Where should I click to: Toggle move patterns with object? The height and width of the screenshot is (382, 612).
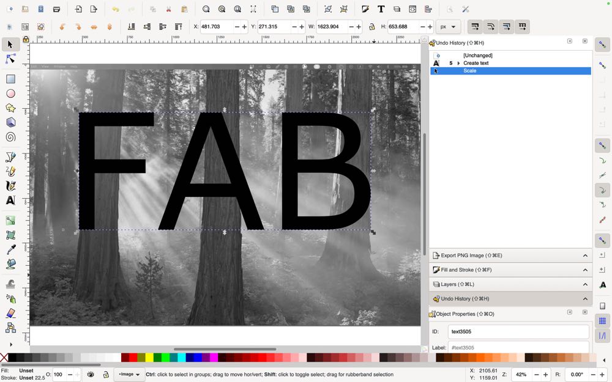pyautogui.click(x=522, y=26)
